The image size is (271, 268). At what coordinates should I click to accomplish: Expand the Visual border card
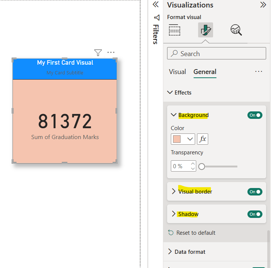(173, 191)
